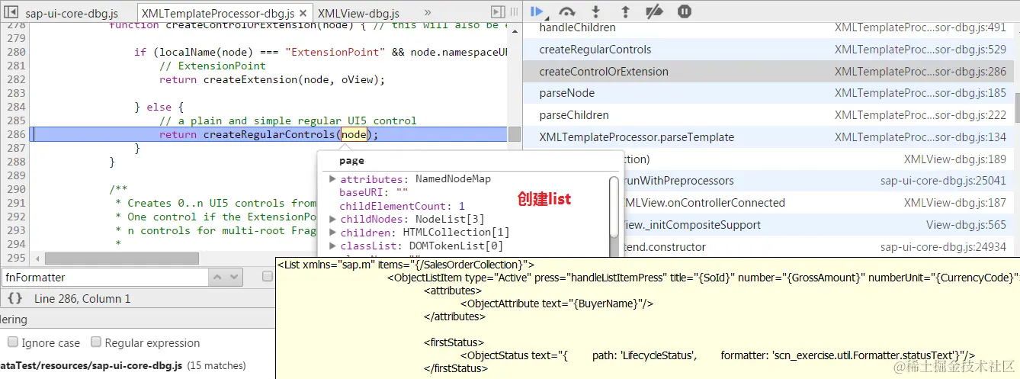Open link XMLTemplateProc...sor-dbg.js:134

point(920,137)
